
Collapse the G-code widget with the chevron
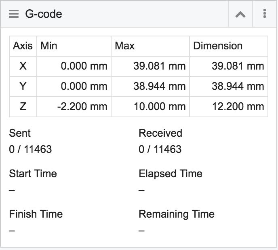pyautogui.click(x=240, y=14)
